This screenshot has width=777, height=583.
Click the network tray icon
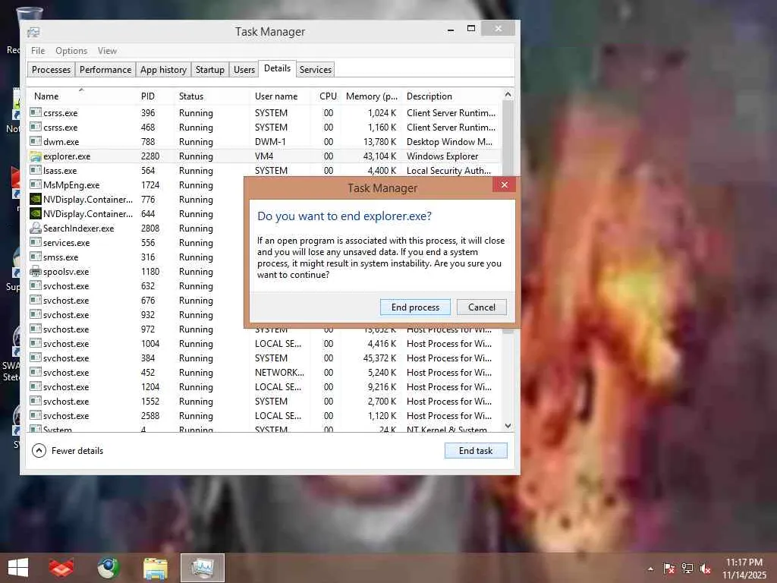click(x=687, y=569)
